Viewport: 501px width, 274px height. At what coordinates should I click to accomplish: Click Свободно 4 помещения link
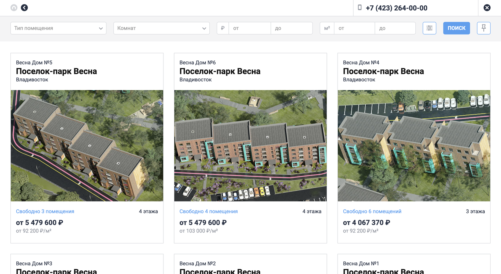point(208,211)
